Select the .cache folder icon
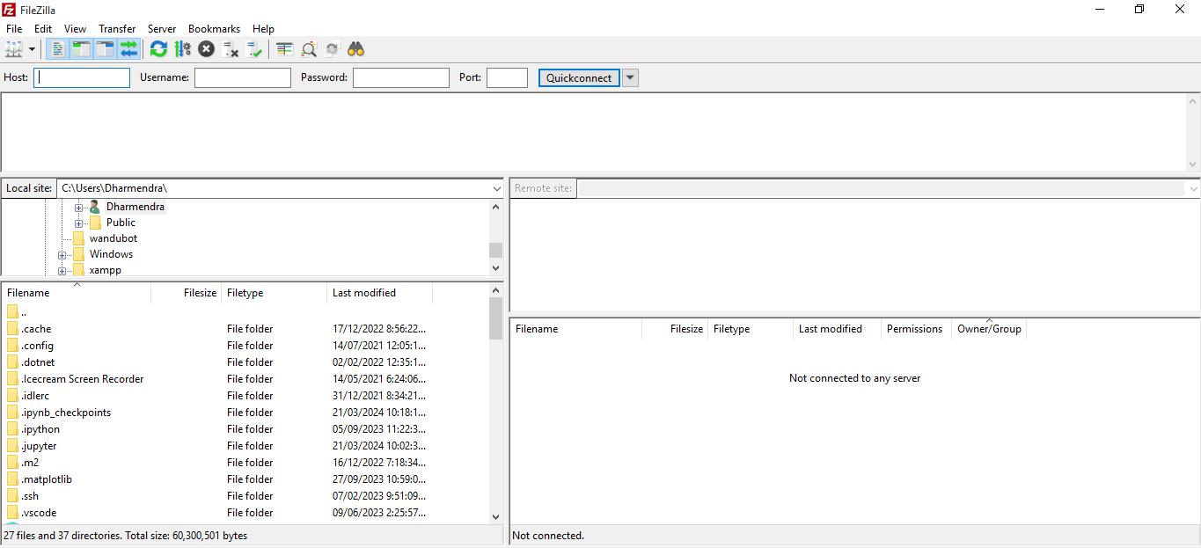Image resolution: width=1201 pixels, height=548 pixels. point(12,329)
